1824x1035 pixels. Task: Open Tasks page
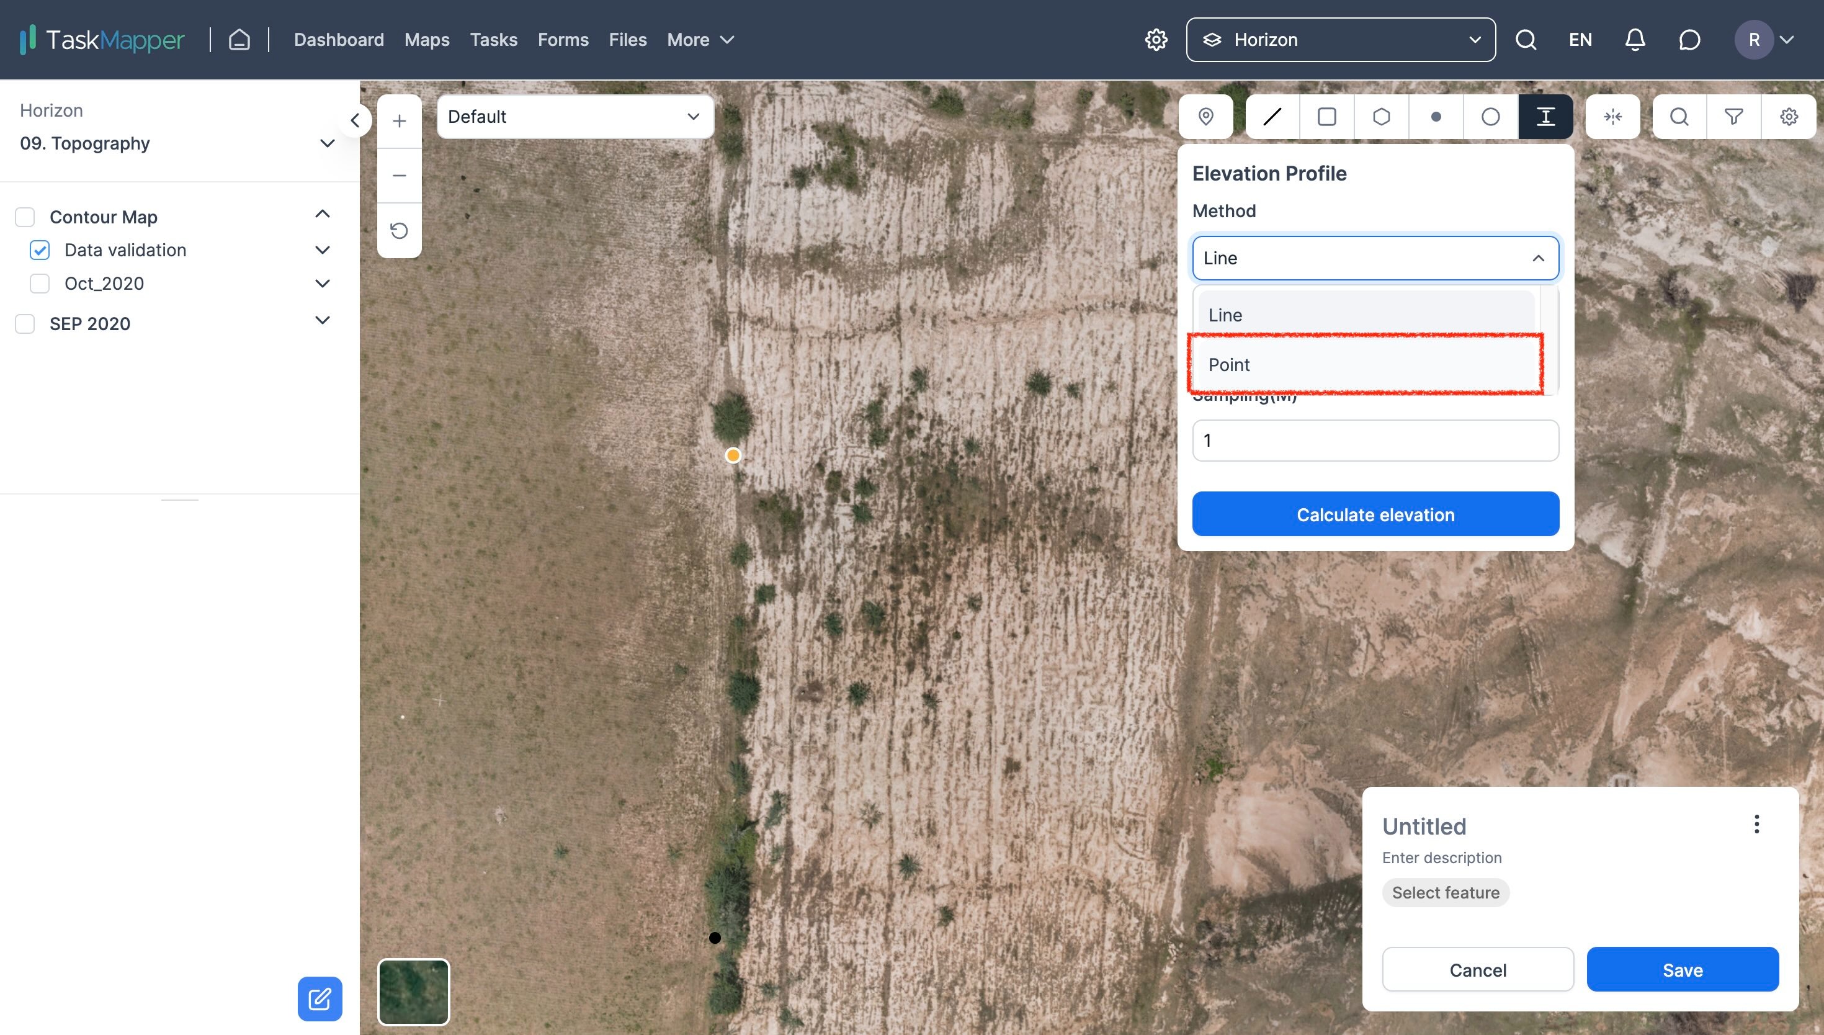(494, 40)
